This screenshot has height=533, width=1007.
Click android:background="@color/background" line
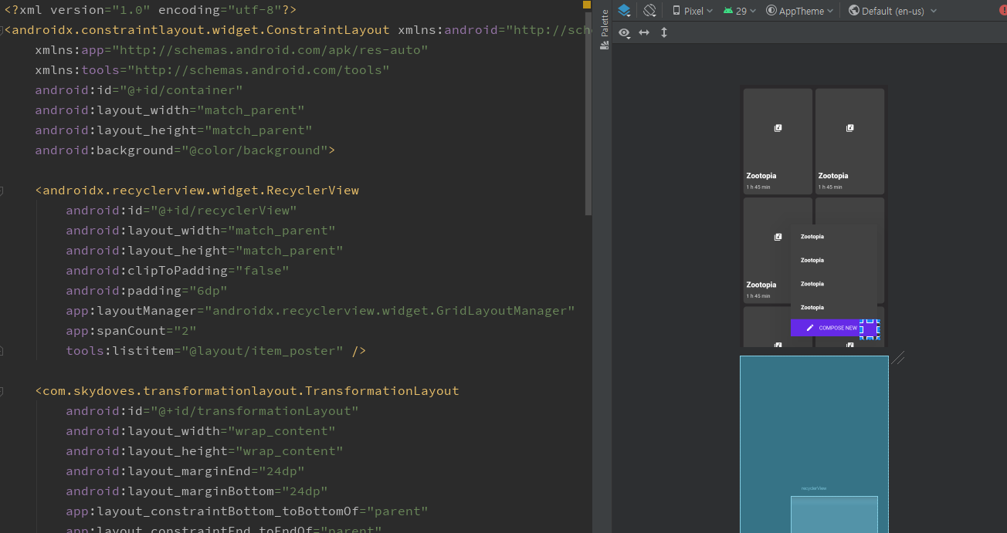185,150
